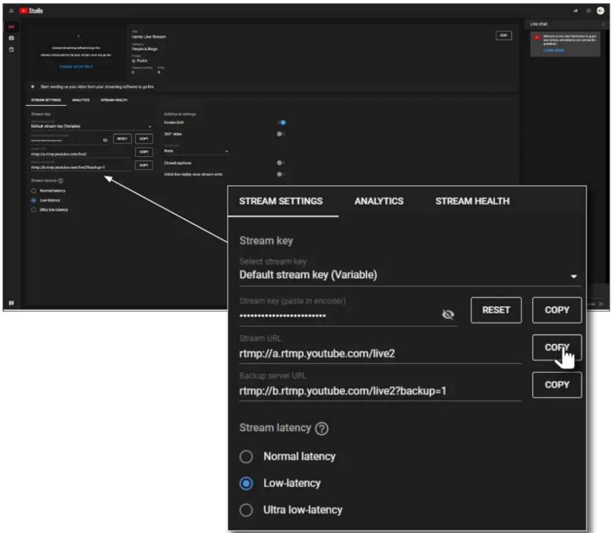The image size is (611, 533).
Task: Select small Normal latency radio in Studio window
Action: [x=33, y=191]
